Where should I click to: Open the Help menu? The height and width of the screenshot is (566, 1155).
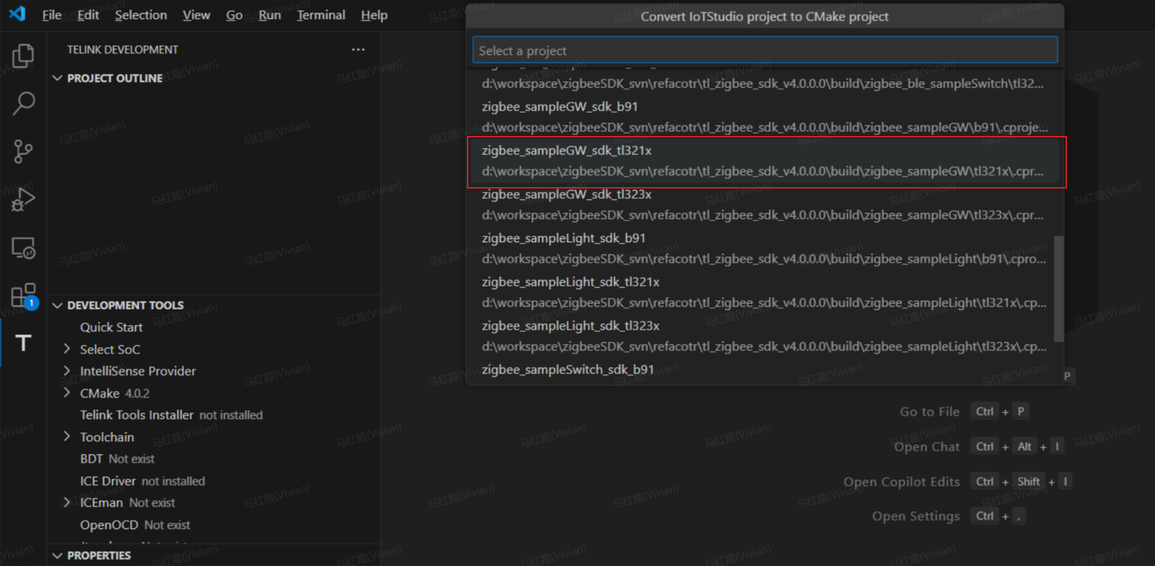point(374,15)
